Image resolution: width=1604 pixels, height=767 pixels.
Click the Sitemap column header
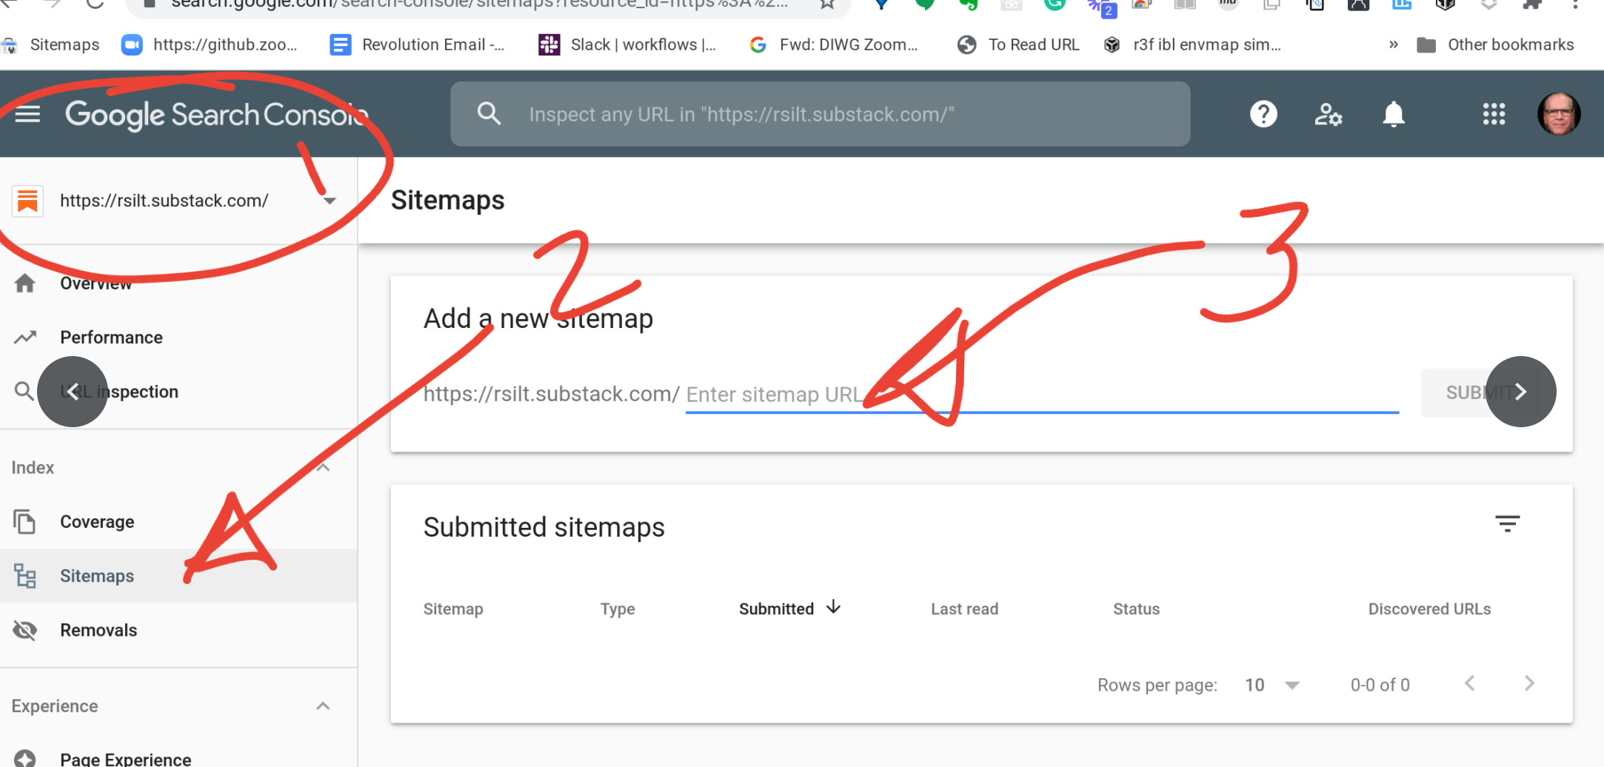(453, 609)
